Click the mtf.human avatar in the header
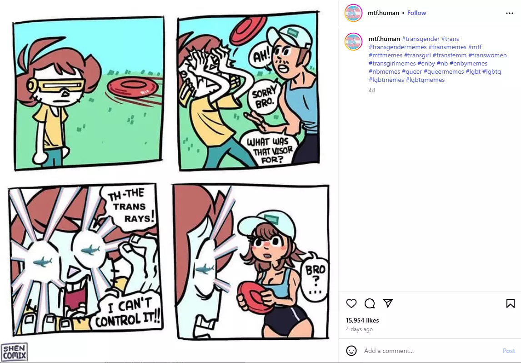This screenshot has width=521, height=363. pyautogui.click(x=354, y=13)
